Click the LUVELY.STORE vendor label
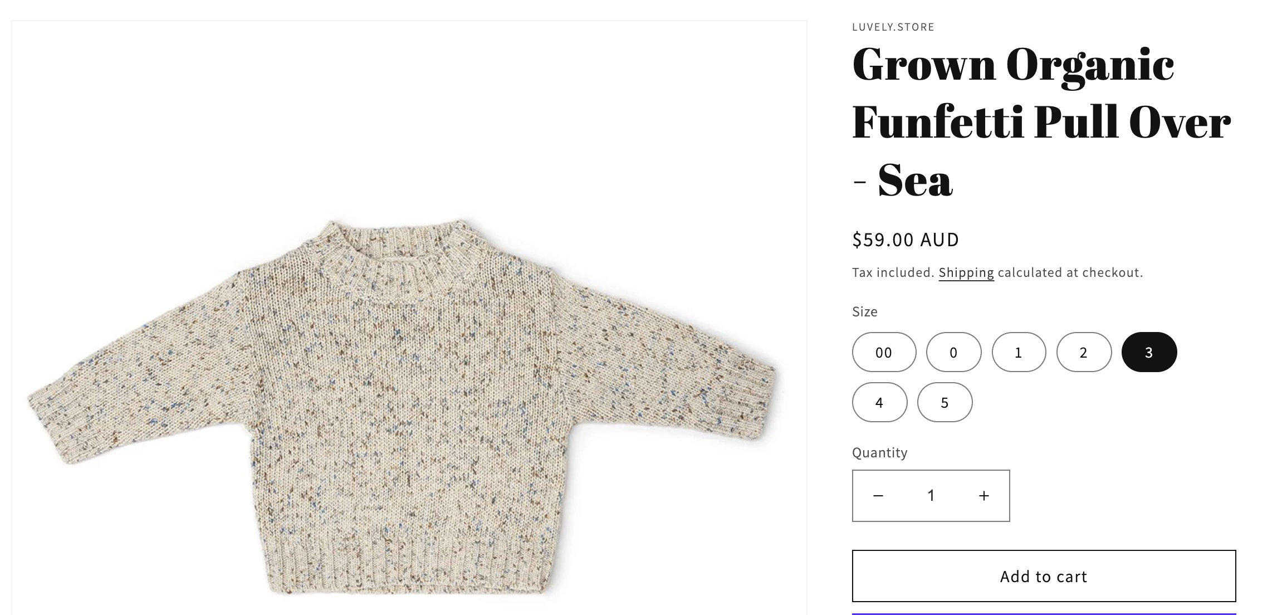Image resolution: width=1282 pixels, height=615 pixels. pyautogui.click(x=893, y=27)
